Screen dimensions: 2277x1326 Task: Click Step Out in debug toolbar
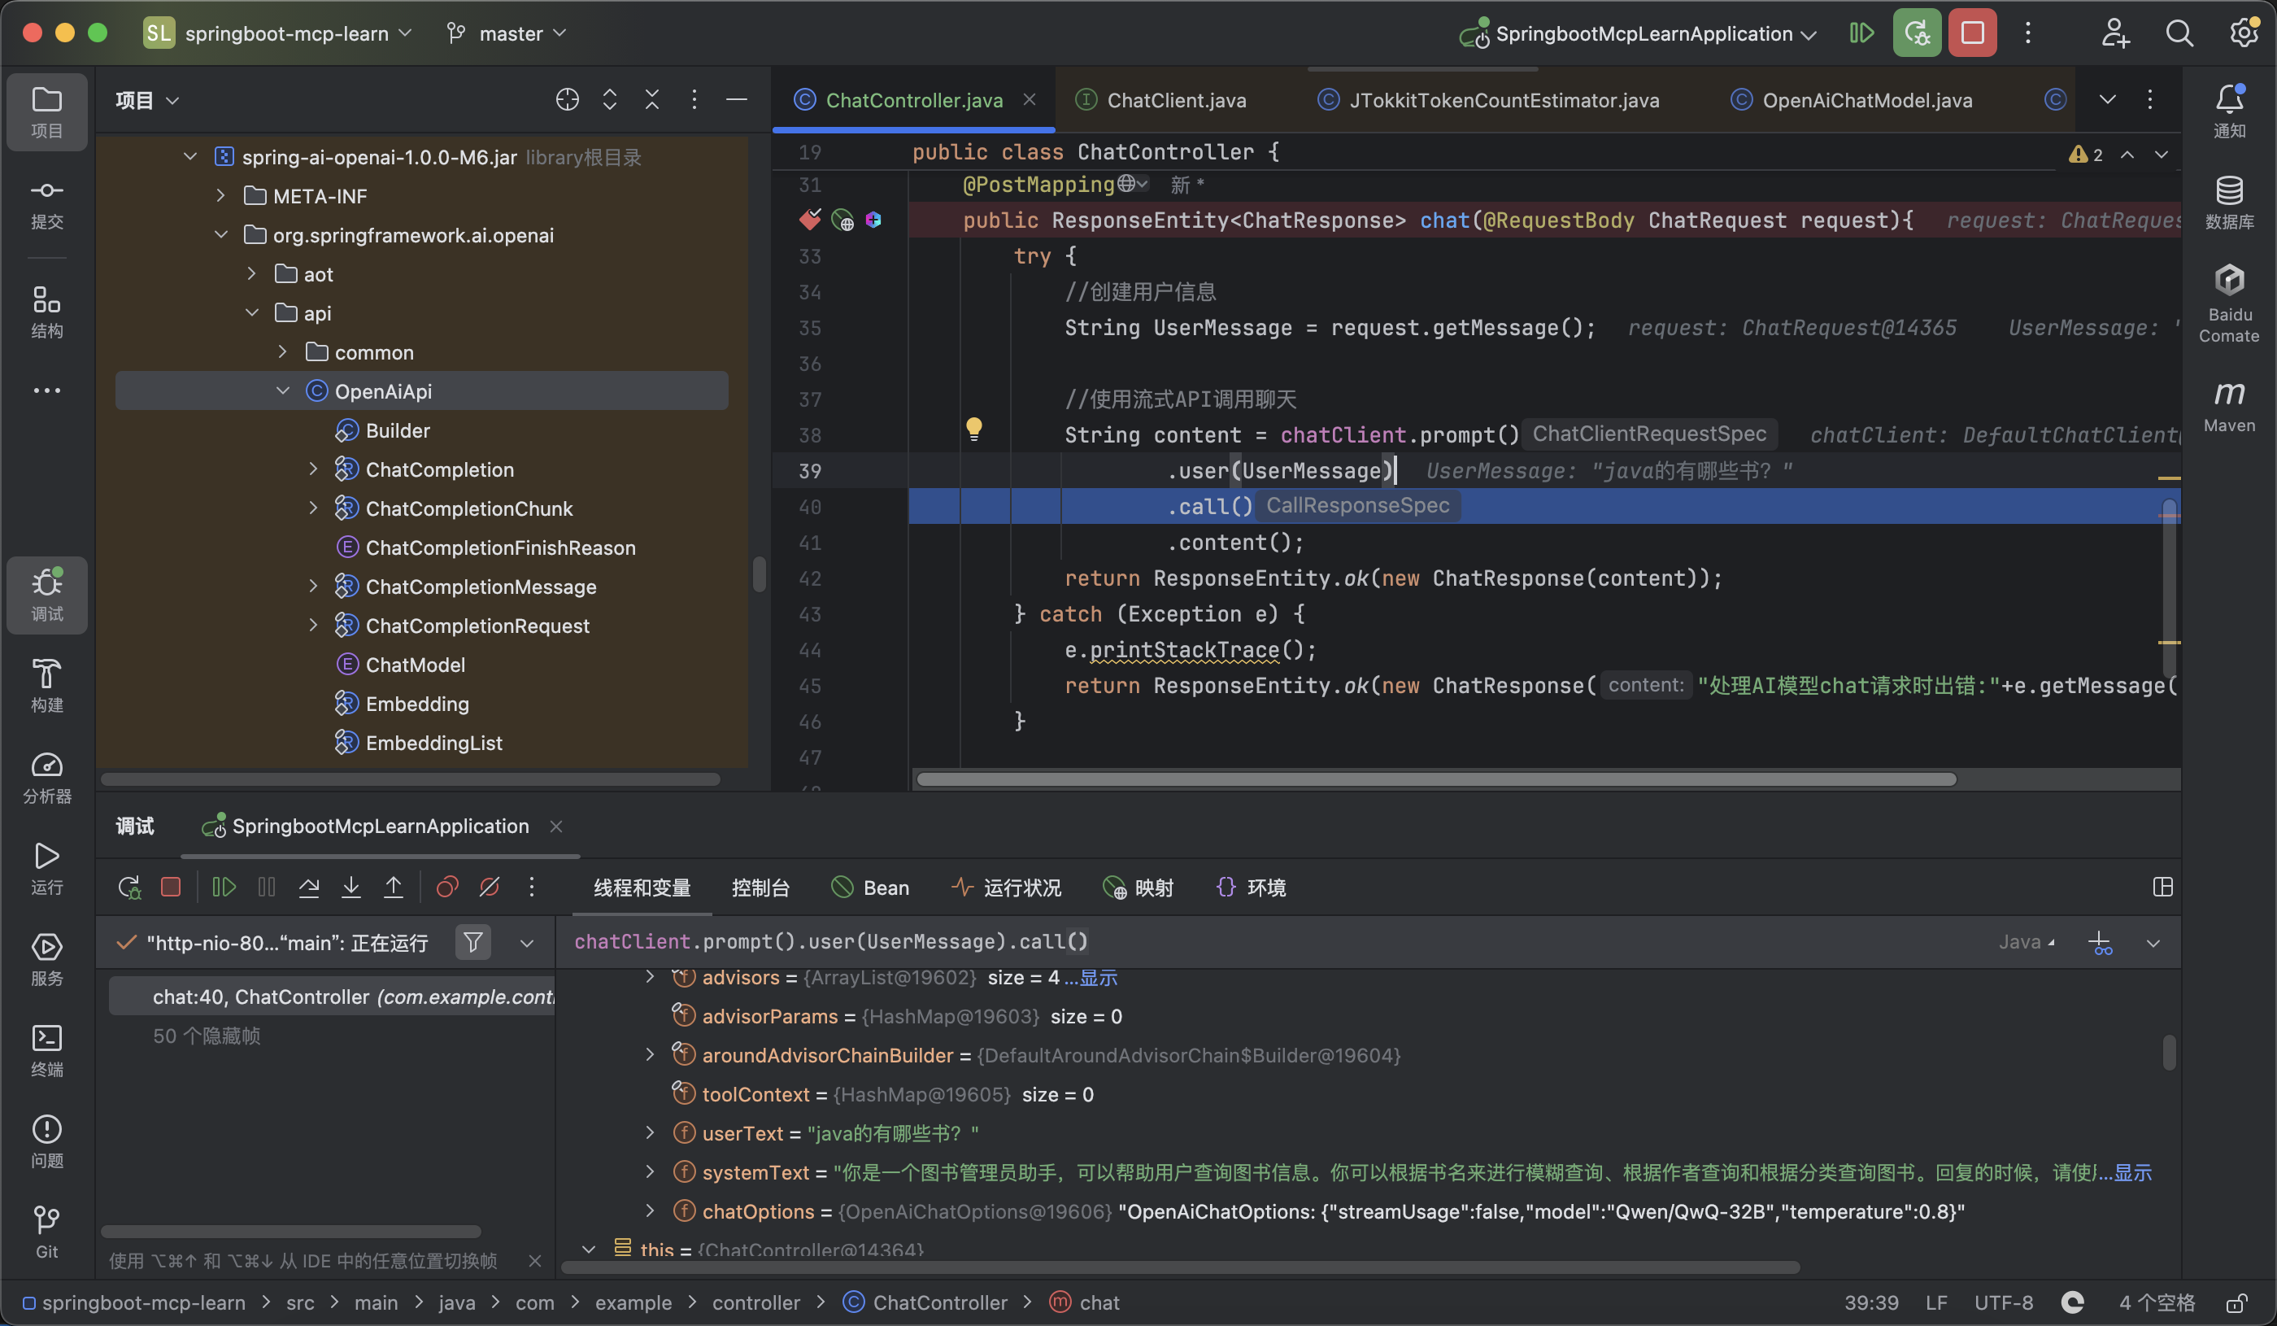point(394,888)
